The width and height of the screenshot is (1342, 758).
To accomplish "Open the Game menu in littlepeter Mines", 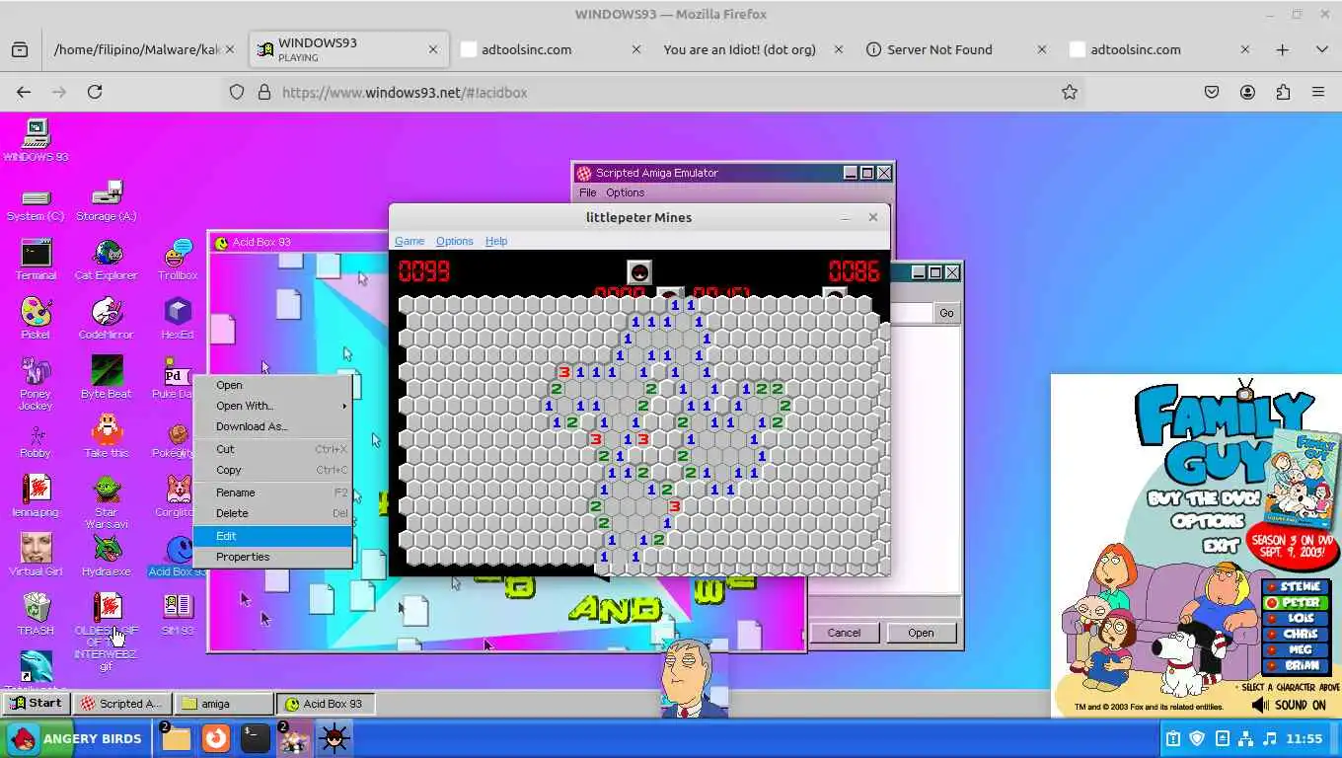I will click(410, 241).
